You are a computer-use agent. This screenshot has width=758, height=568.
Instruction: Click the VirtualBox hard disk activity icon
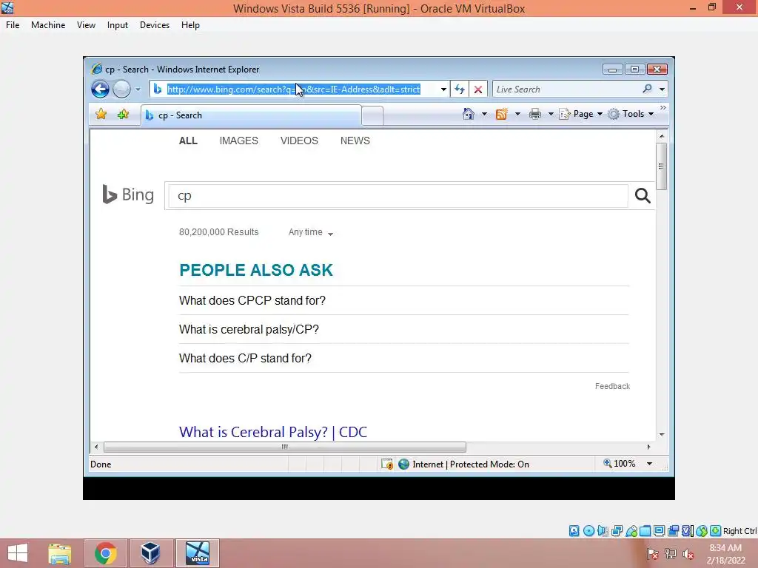click(x=574, y=531)
